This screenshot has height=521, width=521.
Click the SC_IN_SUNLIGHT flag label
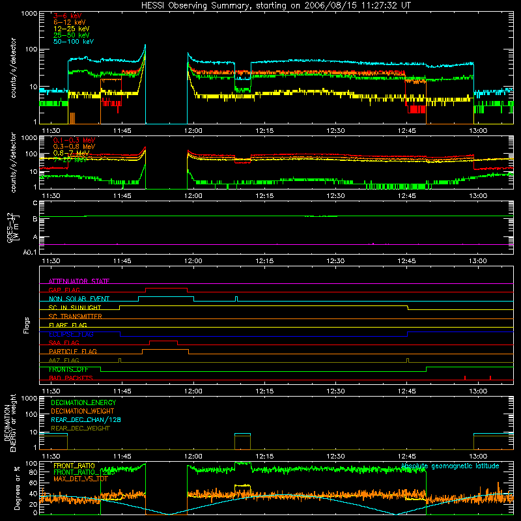75,307
